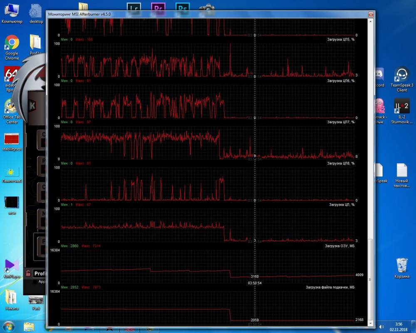Open the Компьютер desktop icon
Screen dimensions: 416x333
point(12,9)
